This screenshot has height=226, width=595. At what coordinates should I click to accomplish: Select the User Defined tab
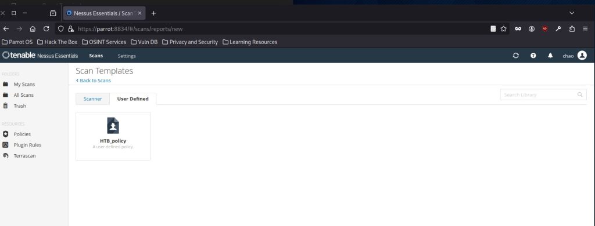(x=133, y=99)
